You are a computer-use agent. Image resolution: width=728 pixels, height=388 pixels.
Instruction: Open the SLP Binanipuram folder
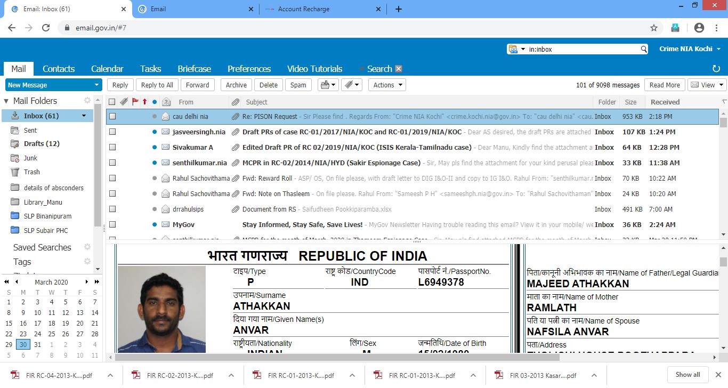pos(47,216)
